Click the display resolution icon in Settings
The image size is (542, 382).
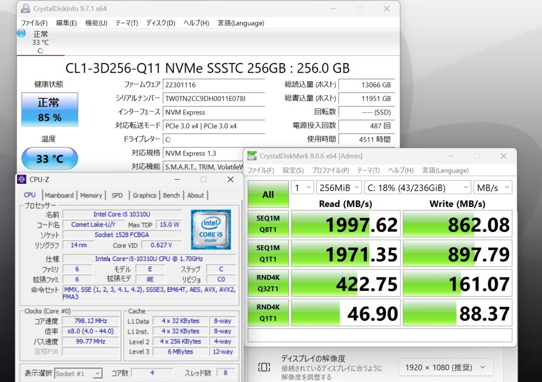click(264, 367)
